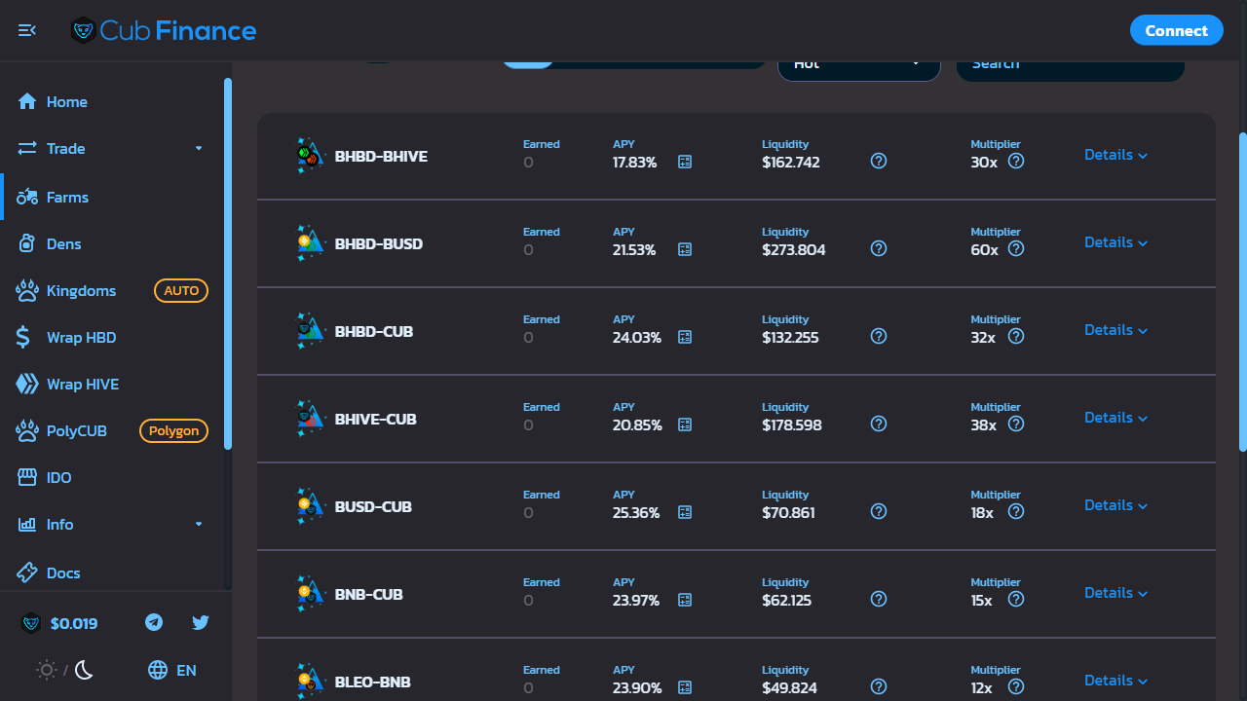The height and width of the screenshot is (701, 1247).
Task: Show multiplier help for 30x BHBD-BHIVE
Action: click(1016, 161)
